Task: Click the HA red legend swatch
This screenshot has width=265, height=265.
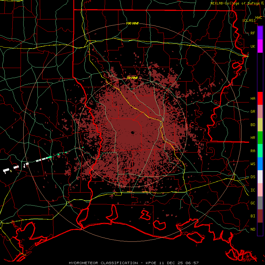Action: [x=260, y=98]
